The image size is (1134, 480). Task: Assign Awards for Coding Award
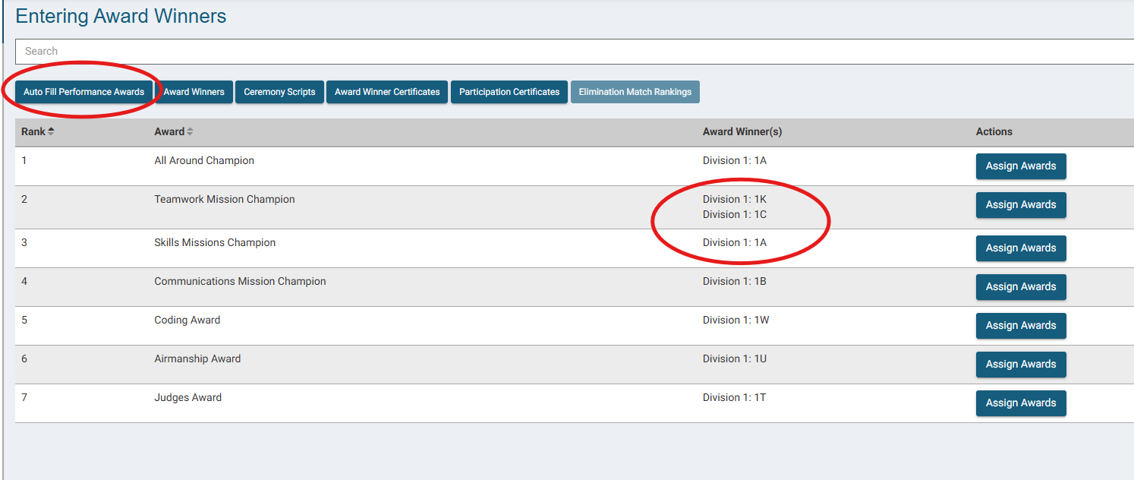(1021, 326)
